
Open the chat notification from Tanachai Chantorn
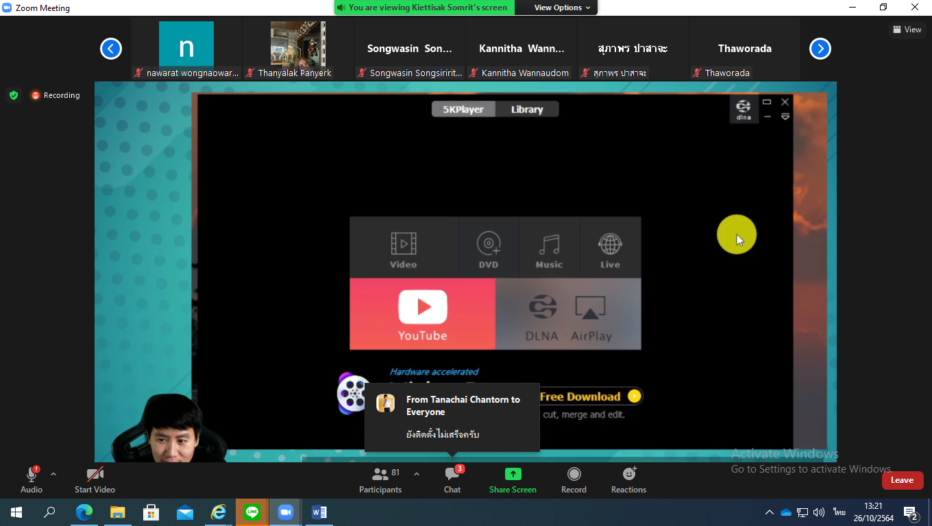tap(452, 418)
